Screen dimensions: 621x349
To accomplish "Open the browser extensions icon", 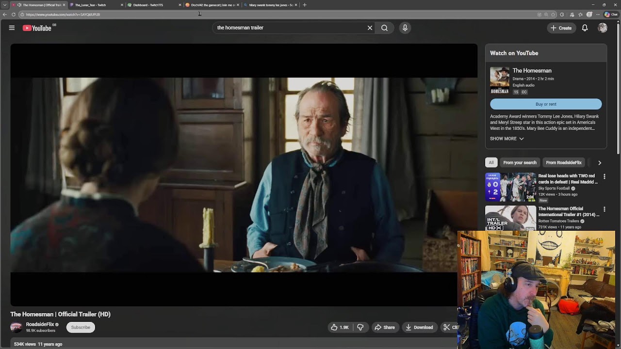I will (562, 15).
